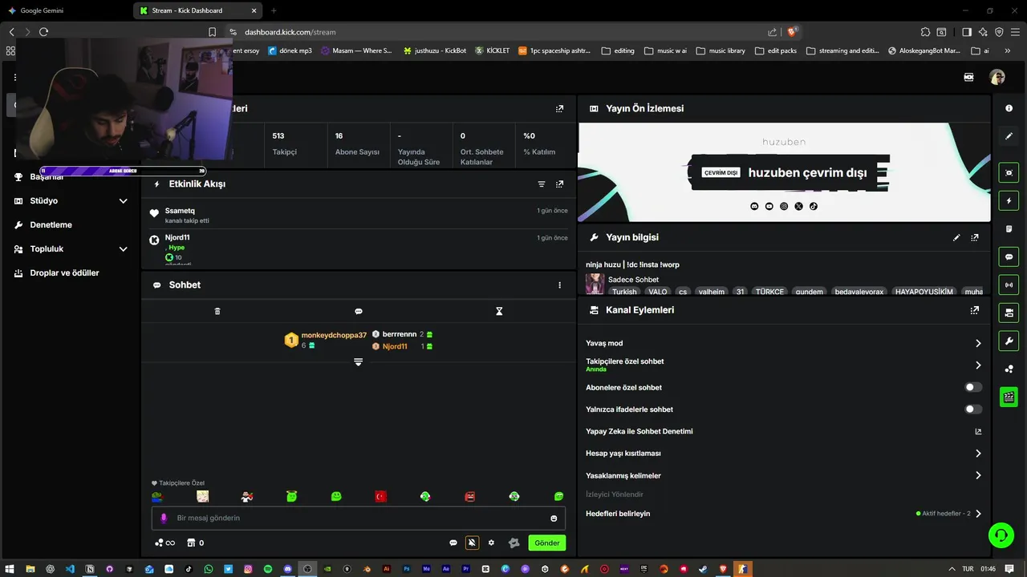Image resolution: width=1027 pixels, height=577 pixels.
Task: Click the hourglass icon in Sohbet toolbar
Action: [x=499, y=311]
